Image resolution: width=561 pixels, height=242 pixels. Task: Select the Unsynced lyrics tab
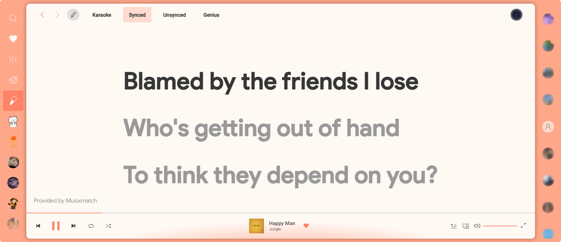(174, 15)
